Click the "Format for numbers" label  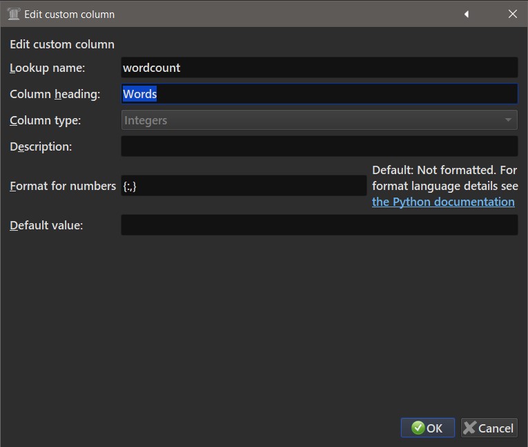pos(63,186)
